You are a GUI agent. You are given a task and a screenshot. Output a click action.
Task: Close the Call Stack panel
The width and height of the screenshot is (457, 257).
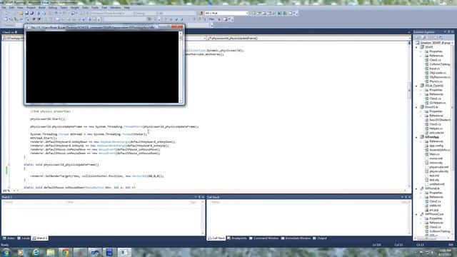tap(409, 197)
